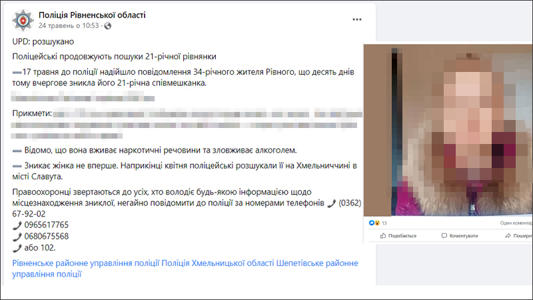Click the post timestamp 24 травень о 10:53
Viewport: 533px width, 300px height.
(69, 26)
